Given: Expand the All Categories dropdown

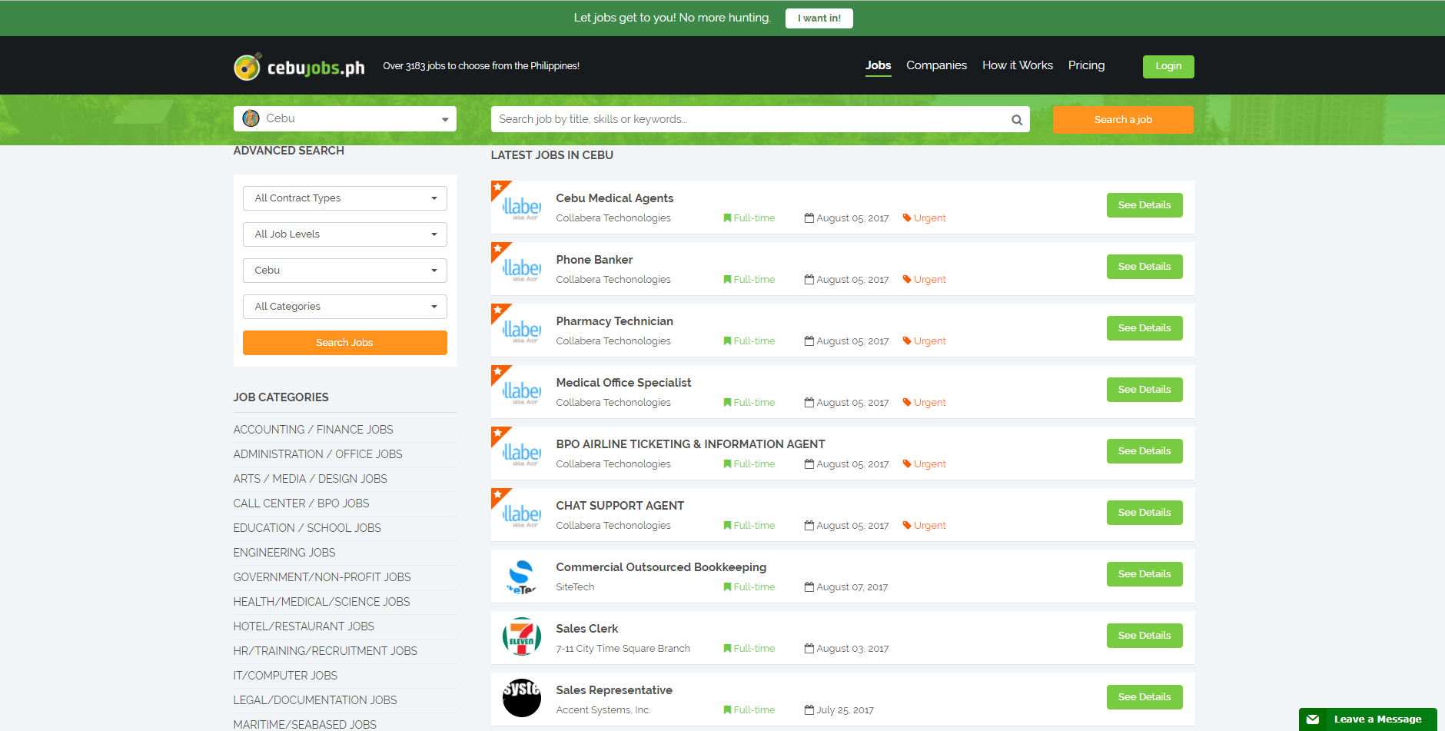Looking at the screenshot, I should 345,307.
